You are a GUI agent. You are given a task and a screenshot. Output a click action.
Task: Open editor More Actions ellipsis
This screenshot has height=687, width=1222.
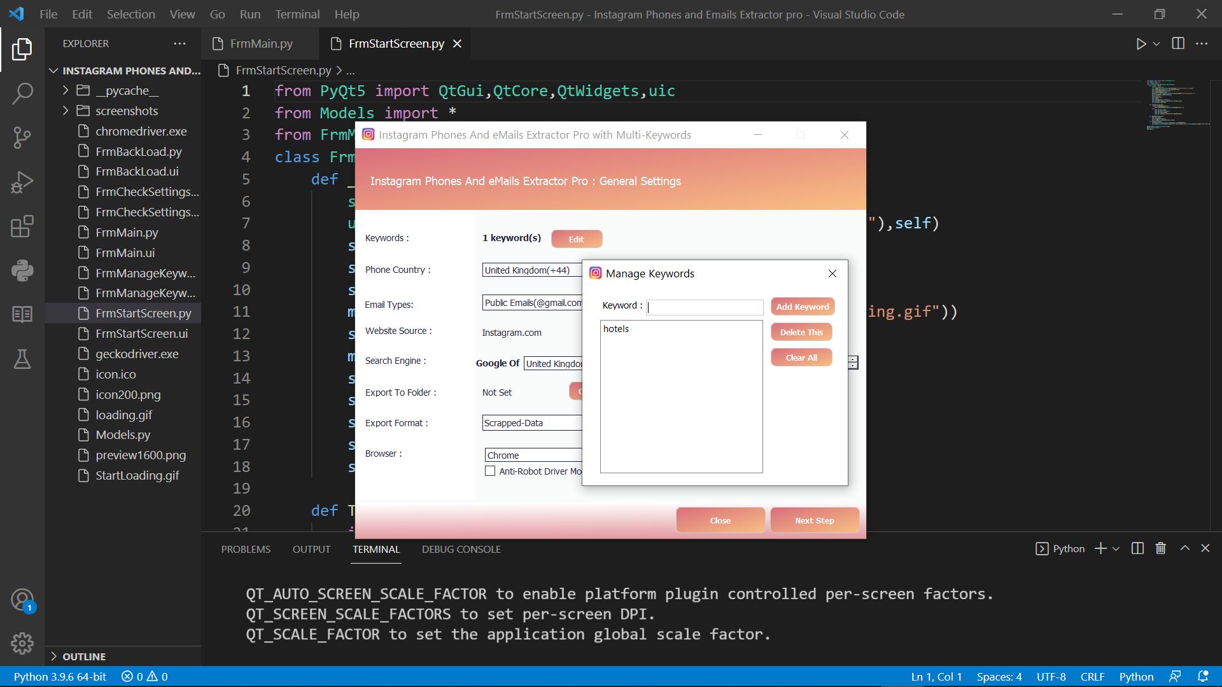[x=1202, y=44]
